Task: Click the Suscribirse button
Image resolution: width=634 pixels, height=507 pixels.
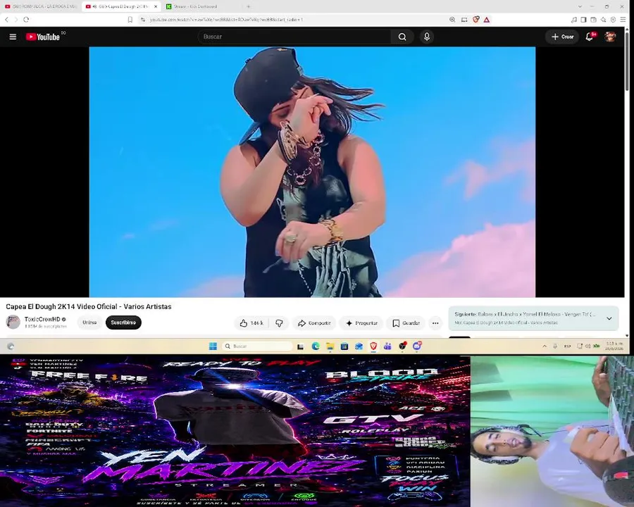Action: point(123,323)
